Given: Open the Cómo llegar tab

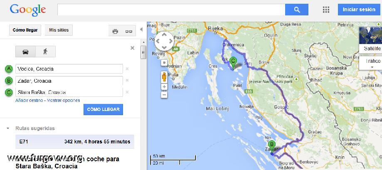Looking at the screenshot, I should 25,30.
